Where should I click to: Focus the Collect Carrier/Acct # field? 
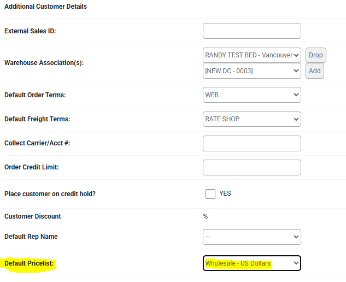pos(251,143)
